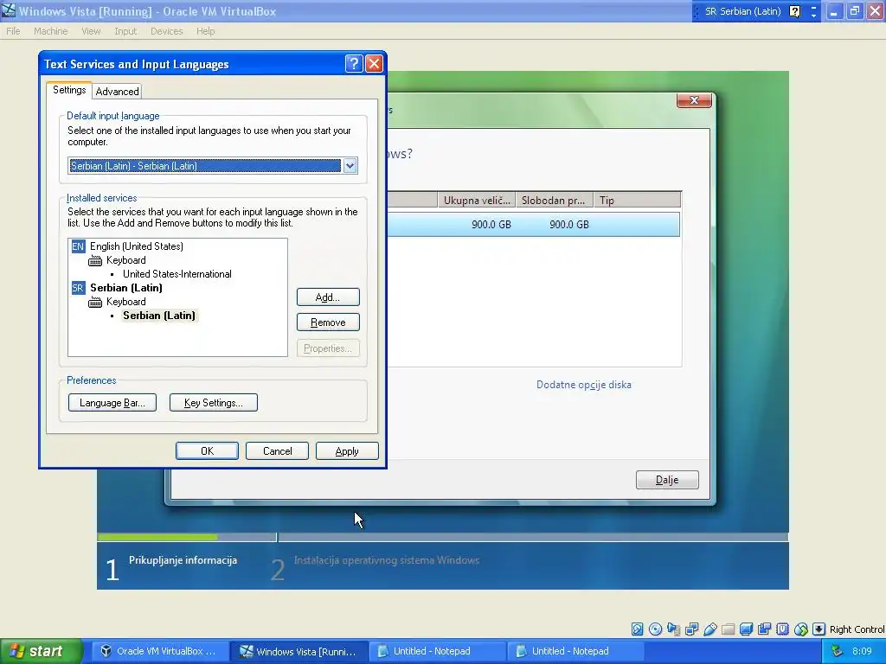
Task: Click the mouse integration status icon
Action: click(x=800, y=629)
